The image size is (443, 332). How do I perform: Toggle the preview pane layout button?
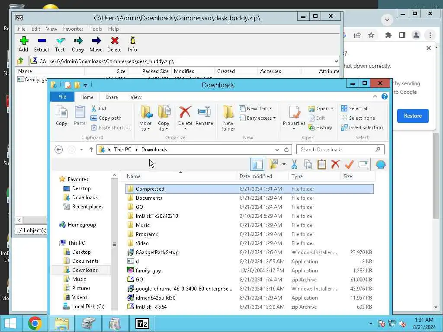point(257,164)
